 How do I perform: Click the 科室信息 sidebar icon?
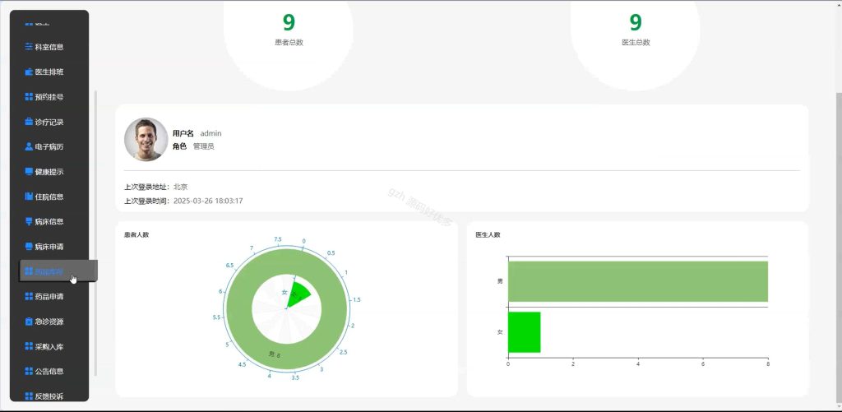pyautogui.click(x=29, y=47)
